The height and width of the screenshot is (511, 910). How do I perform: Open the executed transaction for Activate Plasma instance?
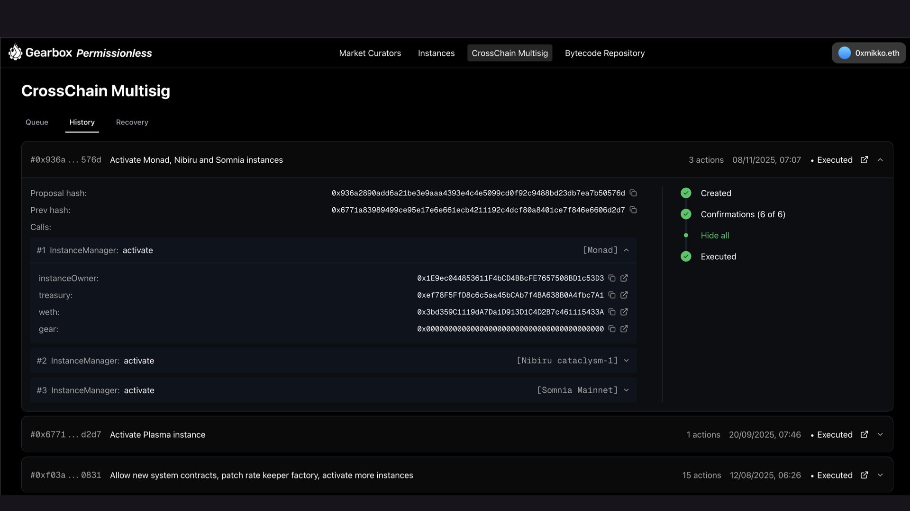864,434
